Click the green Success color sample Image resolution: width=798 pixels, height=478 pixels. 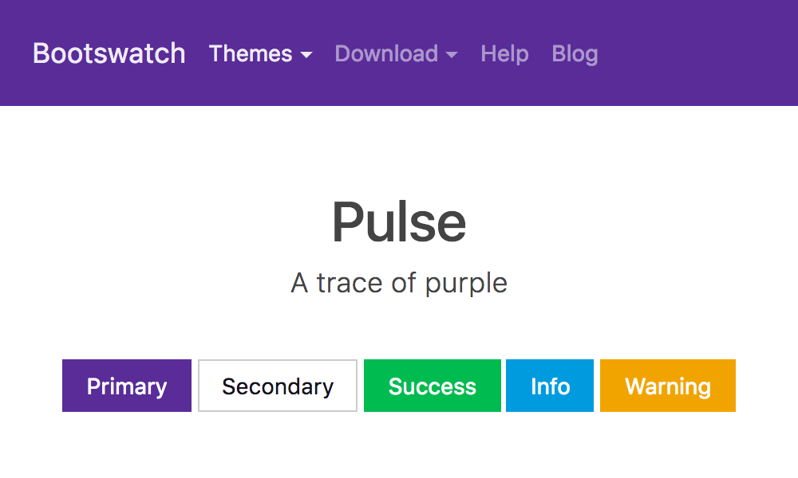pyautogui.click(x=432, y=386)
